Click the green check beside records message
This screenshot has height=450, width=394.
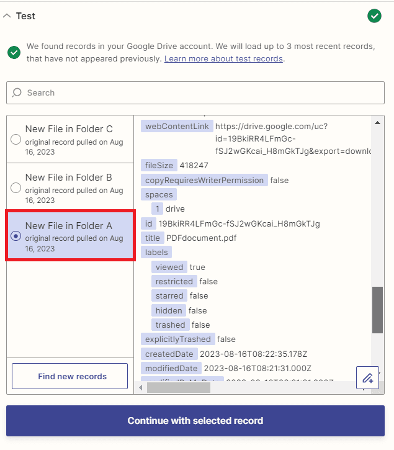(x=14, y=52)
